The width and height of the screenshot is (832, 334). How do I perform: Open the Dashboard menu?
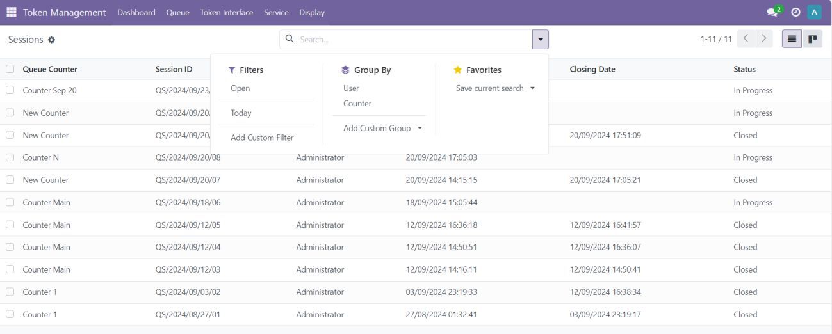click(x=136, y=12)
